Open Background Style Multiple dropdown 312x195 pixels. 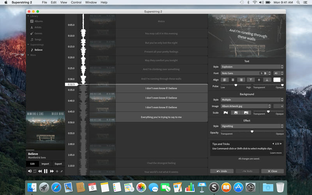pyautogui.click(x=252, y=100)
